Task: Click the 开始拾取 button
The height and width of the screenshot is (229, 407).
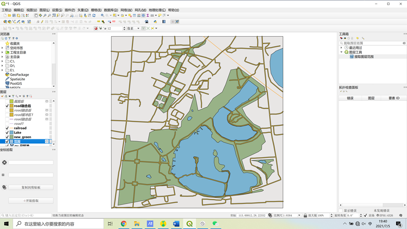Action: click(x=31, y=201)
